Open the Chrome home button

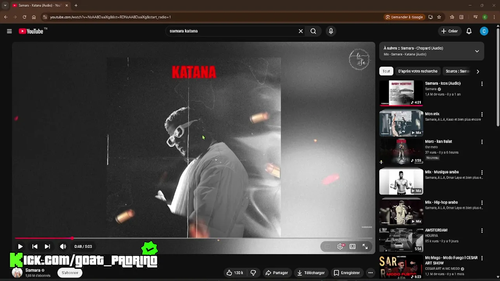(x=34, y=17)
